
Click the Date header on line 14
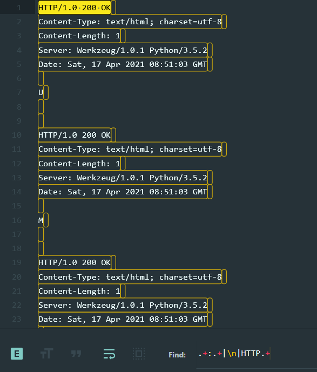[123, 192]
